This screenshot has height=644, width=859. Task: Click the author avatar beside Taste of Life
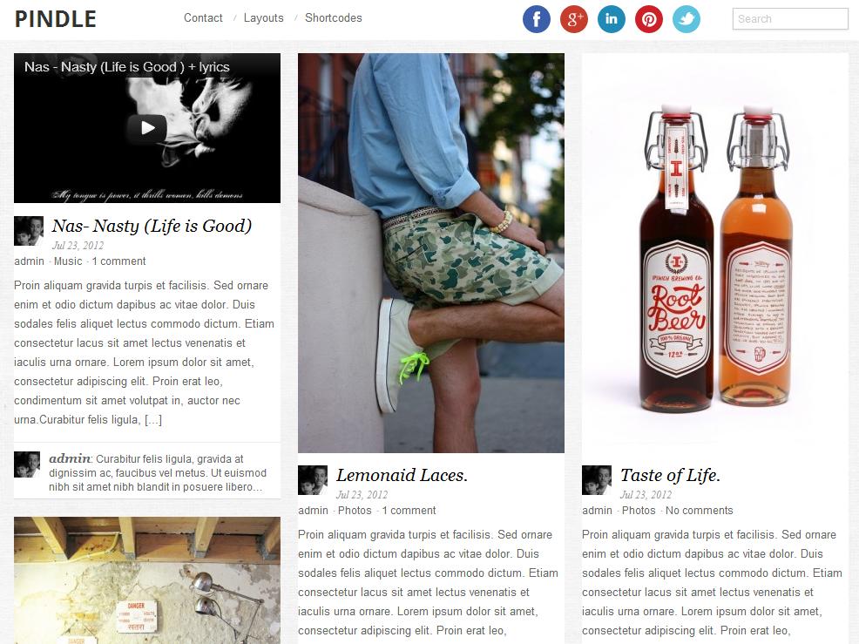point(597,480)
